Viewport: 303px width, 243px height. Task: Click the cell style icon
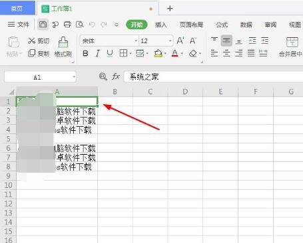pos(140,53)
